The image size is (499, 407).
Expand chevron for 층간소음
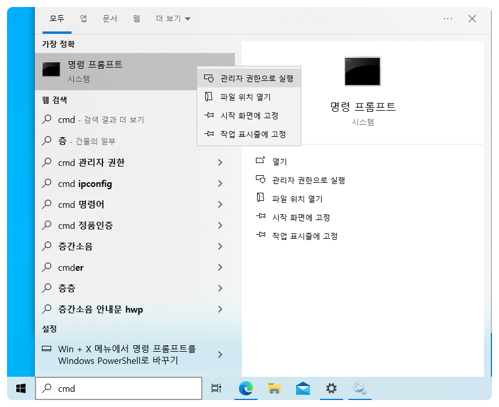pos(220,246)
